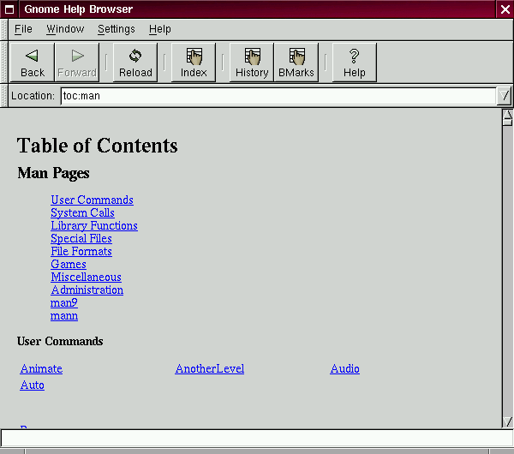Screen dimensions: 514x454
Task: Open the Audio category link
Action: pyautogui.click(x=344, y=368)
